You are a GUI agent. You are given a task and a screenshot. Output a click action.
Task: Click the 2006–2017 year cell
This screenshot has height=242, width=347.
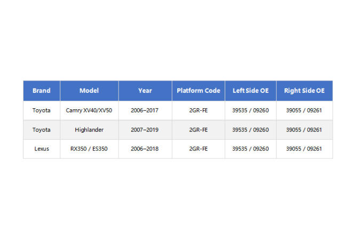tap(145, 110)
